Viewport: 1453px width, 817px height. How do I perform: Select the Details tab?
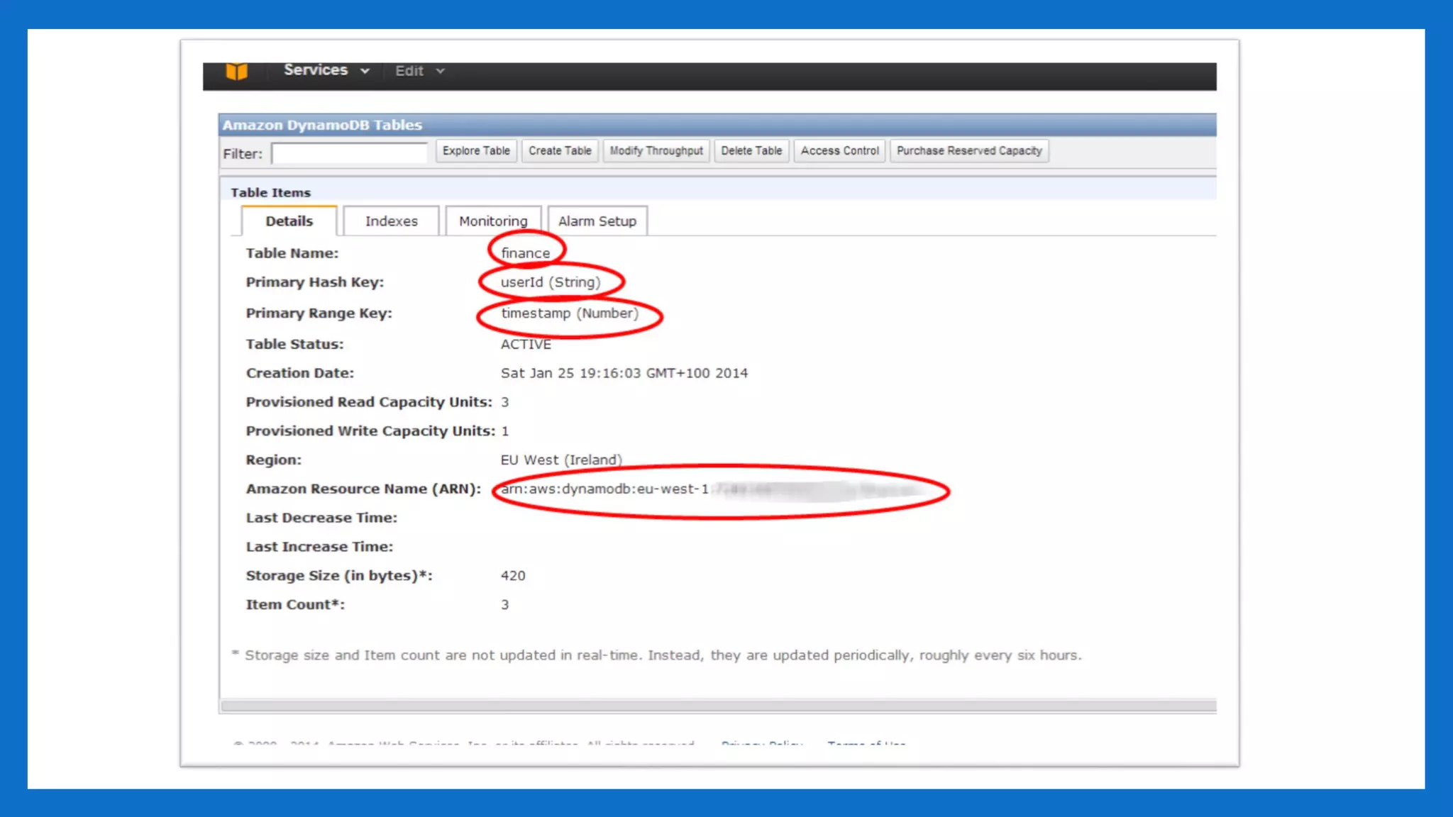click(x=289, y=221)
